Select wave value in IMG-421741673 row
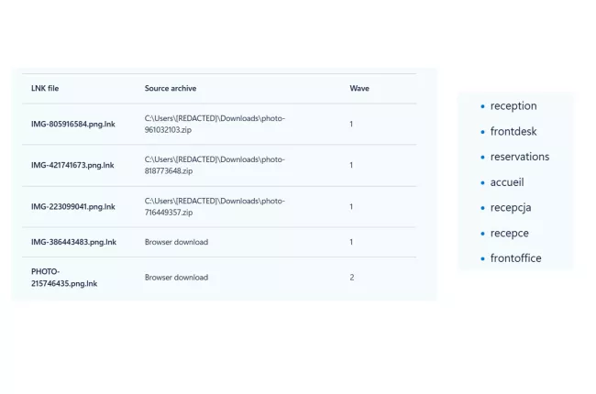The image size is (596, 394). coord(351,165)
